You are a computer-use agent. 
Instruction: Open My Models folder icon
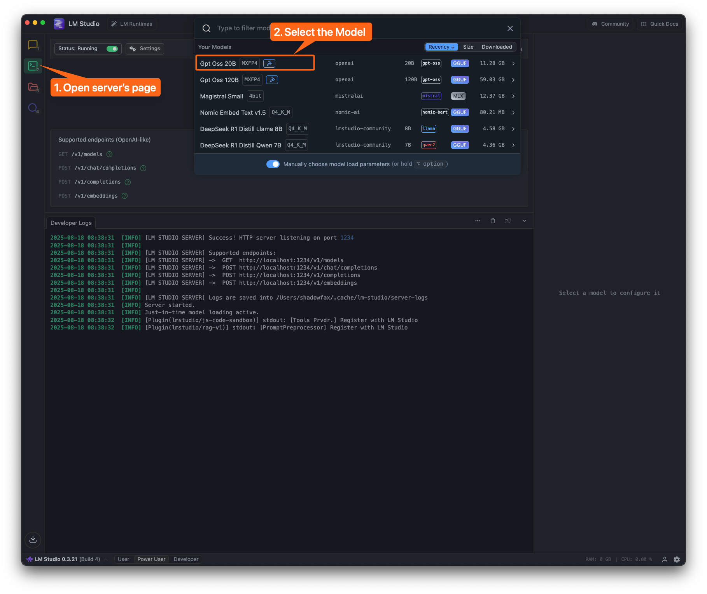[33, 87]
